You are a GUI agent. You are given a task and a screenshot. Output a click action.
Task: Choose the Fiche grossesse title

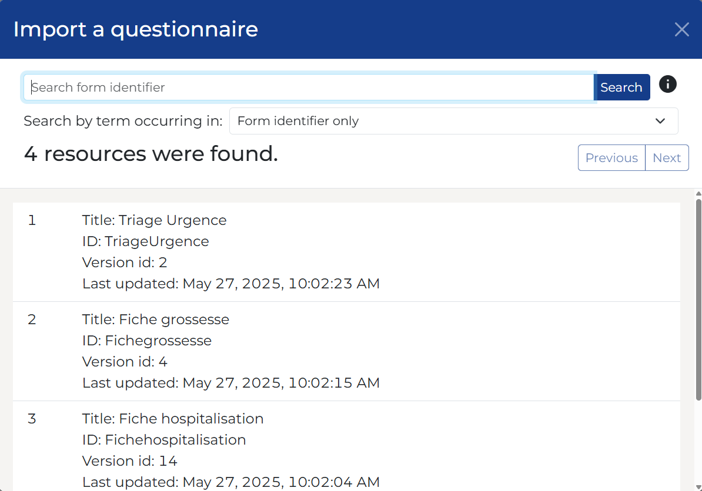pyautogui.click(x=155, y=320)
